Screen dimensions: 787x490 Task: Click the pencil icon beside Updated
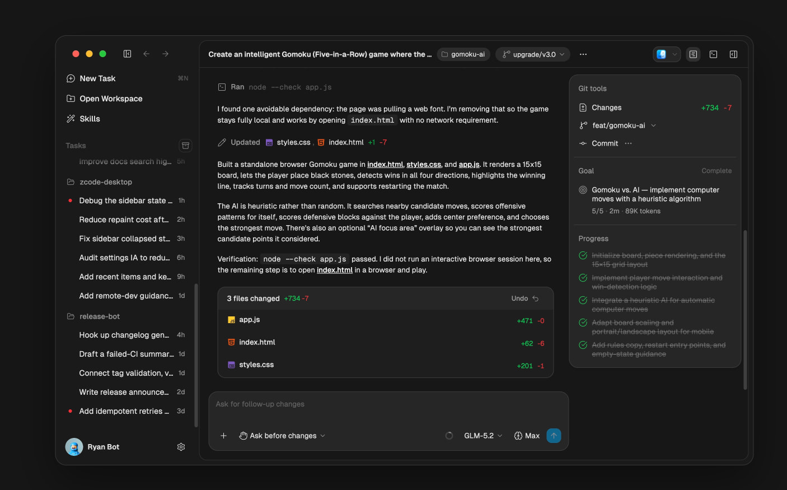[222, 142]
